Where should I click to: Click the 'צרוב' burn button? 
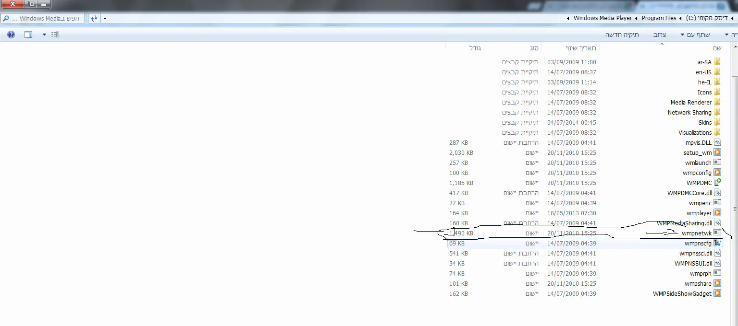[659, 35]
